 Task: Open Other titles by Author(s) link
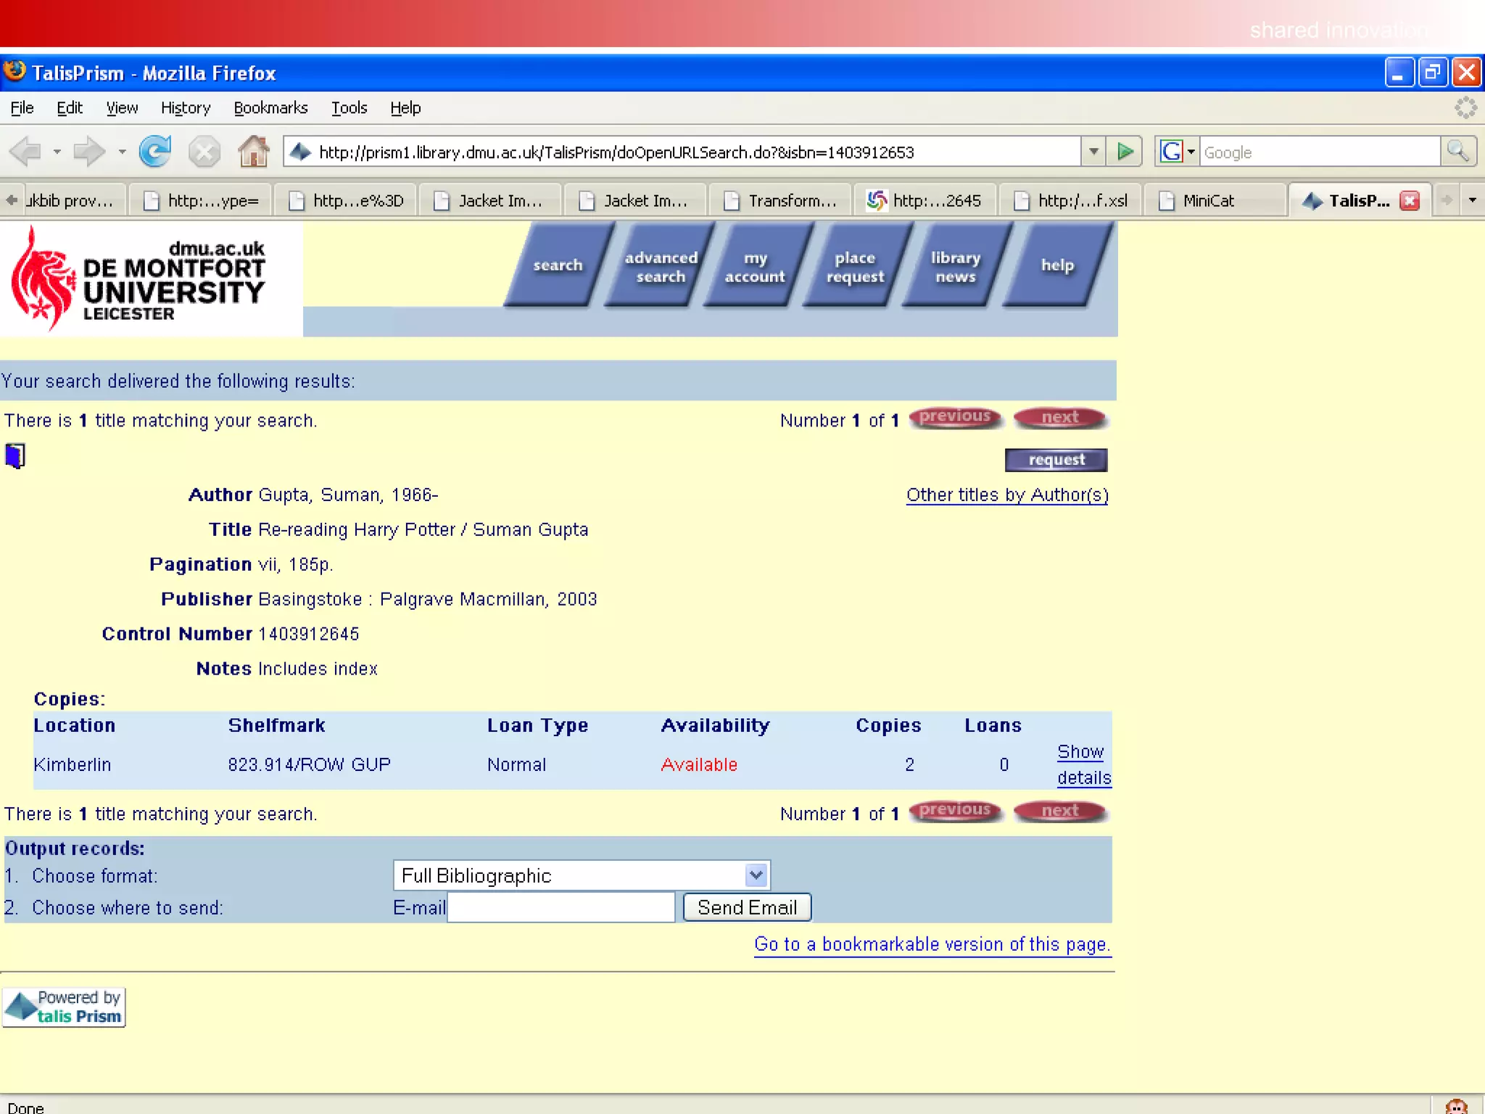(x=1007, y=495)
